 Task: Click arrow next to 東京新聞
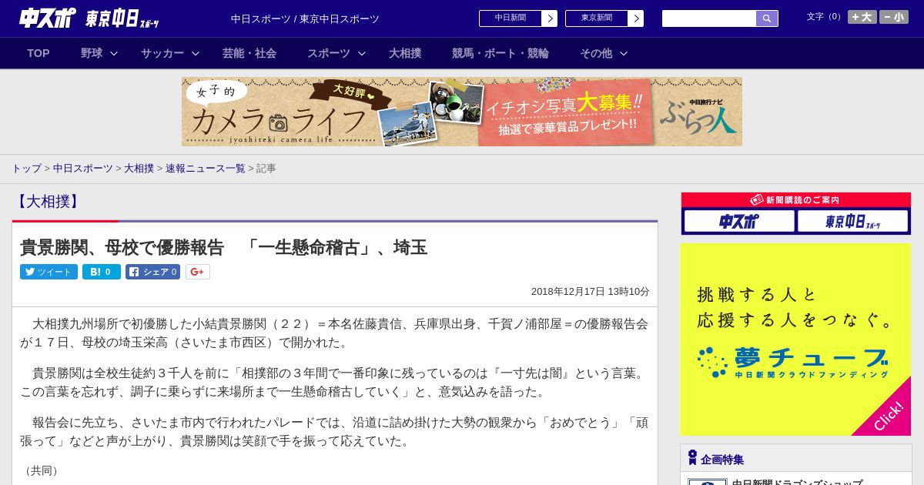pos(636,18)
